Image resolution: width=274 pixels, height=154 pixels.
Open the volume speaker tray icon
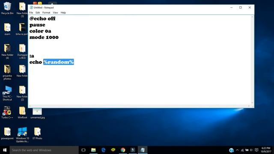click(x=251, y=150)
